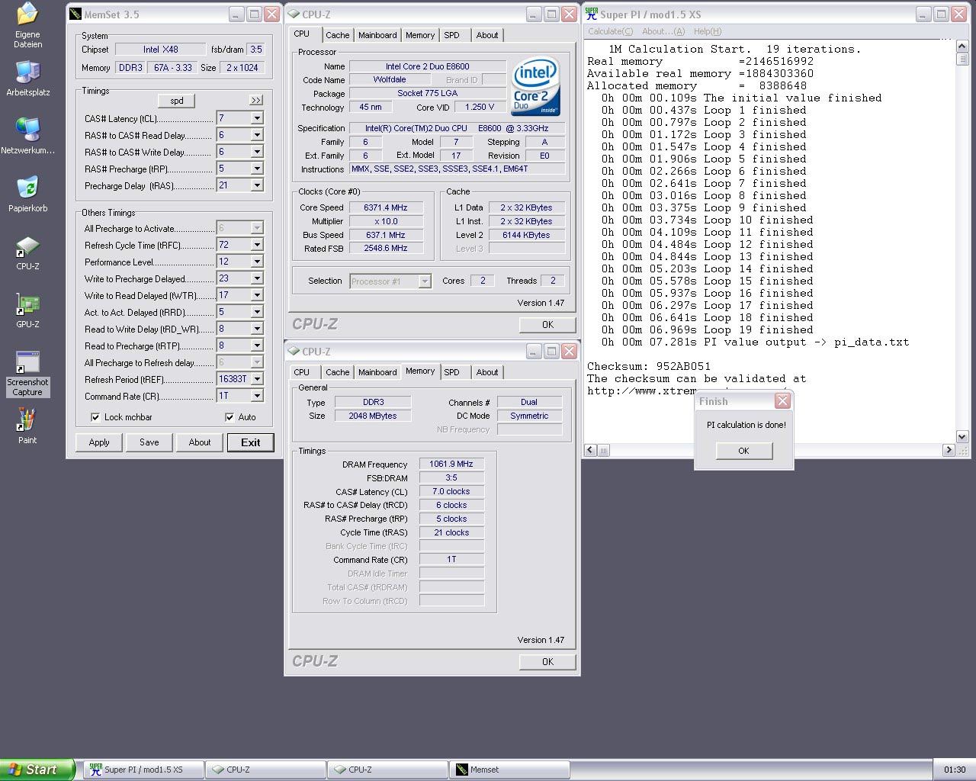Open the Read to Write Delay (tRD_WR) dropdown
Image resolution: width=976 pixels, height=781 pixels.
tap(257, 329)
